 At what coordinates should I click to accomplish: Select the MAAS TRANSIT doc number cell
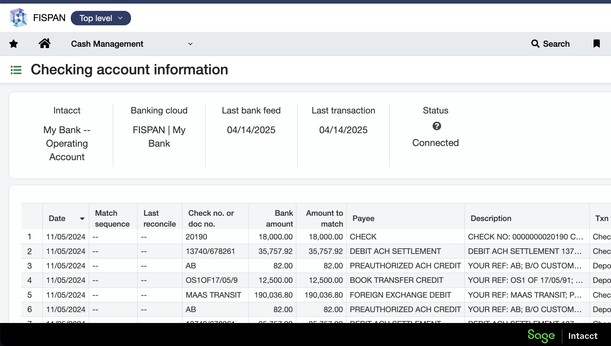(x=213, y=295)
